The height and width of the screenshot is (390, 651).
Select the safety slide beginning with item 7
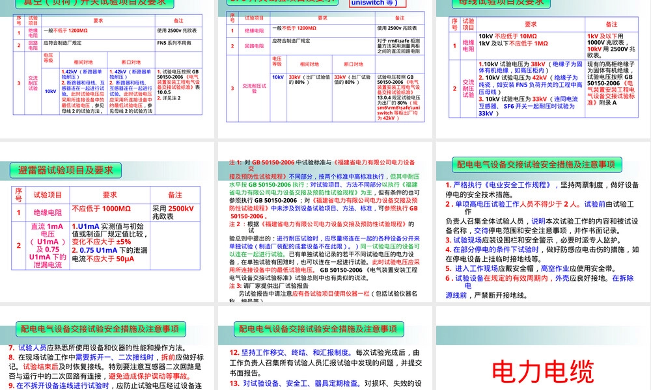(x=107, y=348)
